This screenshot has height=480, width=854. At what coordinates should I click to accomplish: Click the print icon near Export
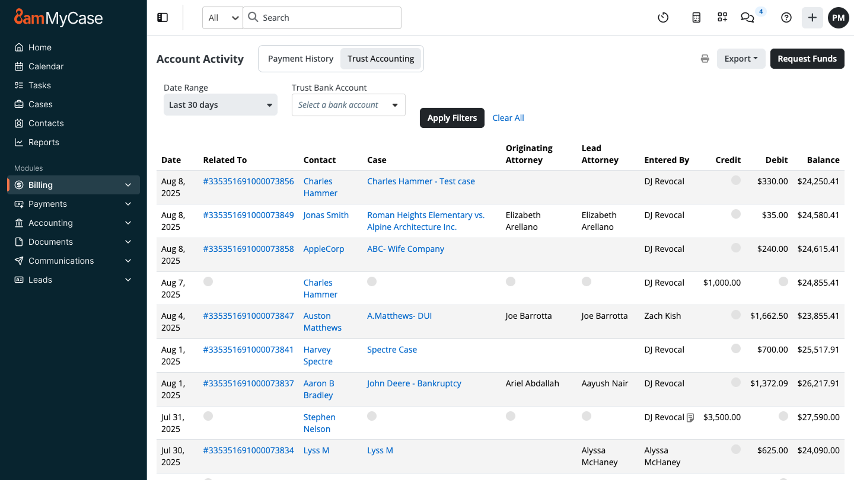pos(705,59)
